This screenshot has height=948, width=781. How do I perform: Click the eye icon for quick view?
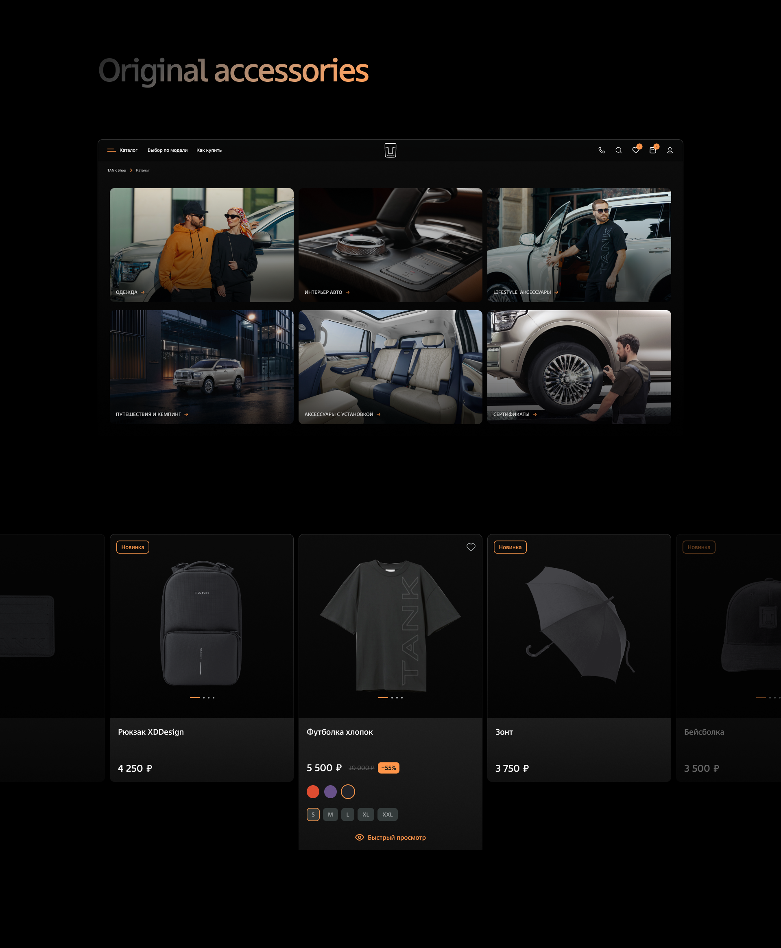pyautogui.click(x=360, y=837)
